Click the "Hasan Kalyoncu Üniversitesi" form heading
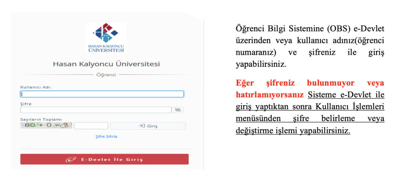Viewport: 411px width, 176px height. (106, 64)
